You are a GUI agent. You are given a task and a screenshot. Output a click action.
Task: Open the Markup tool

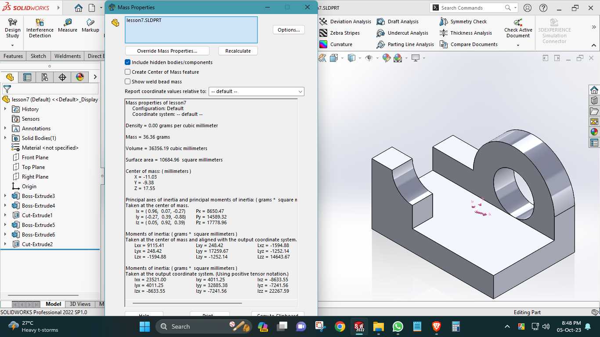[x=90, y=25]
